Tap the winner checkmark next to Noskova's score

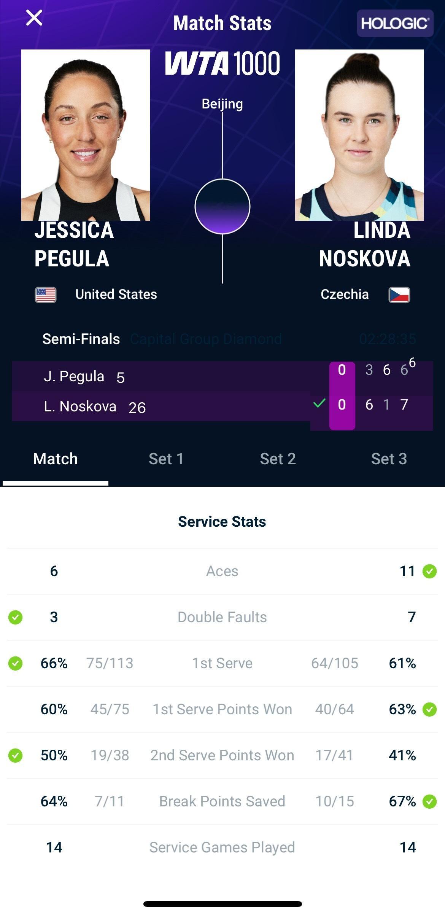tap(319, 403)
